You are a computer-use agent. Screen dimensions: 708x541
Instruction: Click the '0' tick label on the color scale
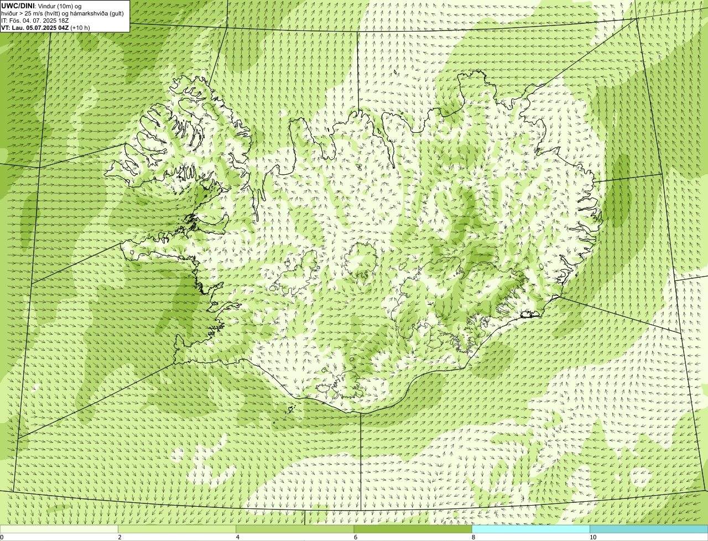click(x=2, y=537)
